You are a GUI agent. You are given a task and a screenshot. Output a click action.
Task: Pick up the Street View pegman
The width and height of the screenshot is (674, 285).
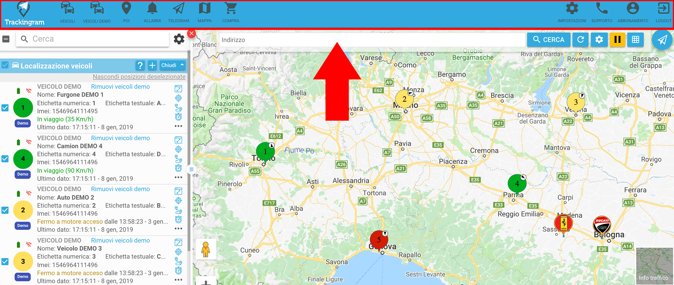click(x=206, y=249)
